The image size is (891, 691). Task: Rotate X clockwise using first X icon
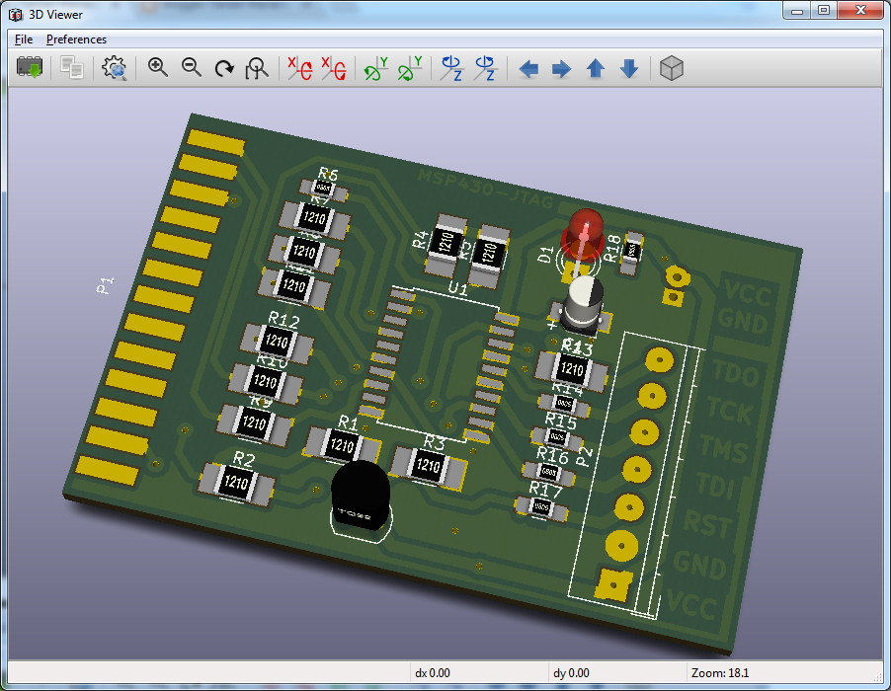point(300,68)
